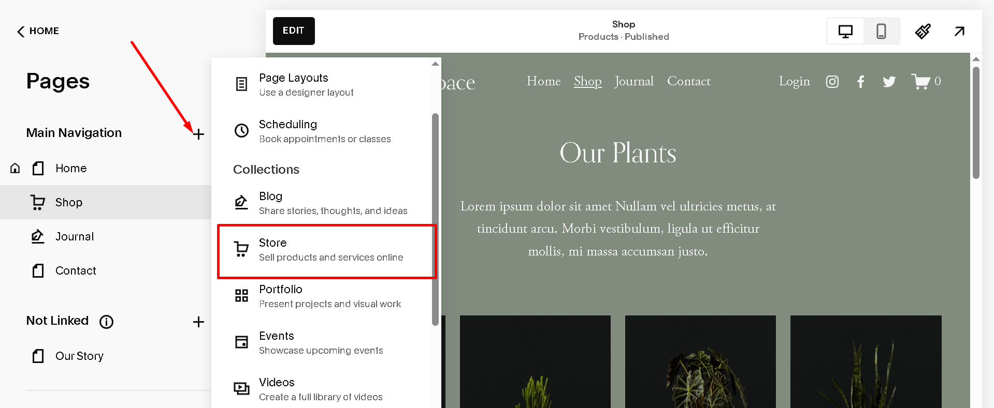Click the preview page scrollbar thumb
The height and width of the screenshot is (408, 994).
click(x=976, y=123)
